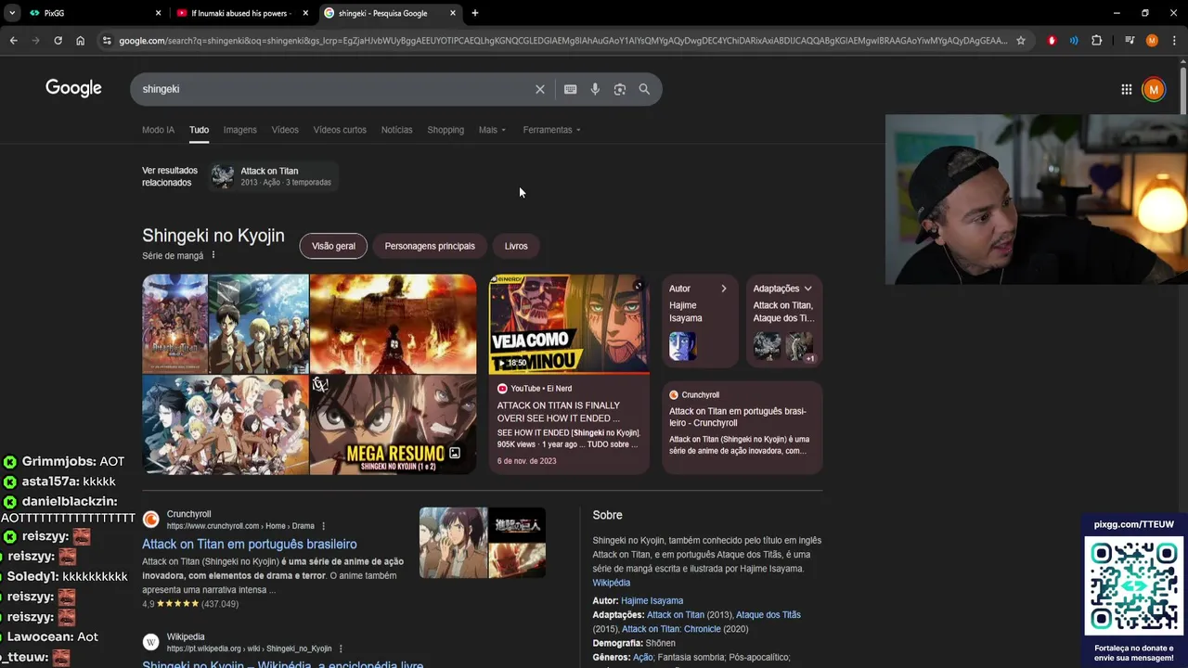Select the Visão geral chip
1188x668 pixels.
point(333,246)
